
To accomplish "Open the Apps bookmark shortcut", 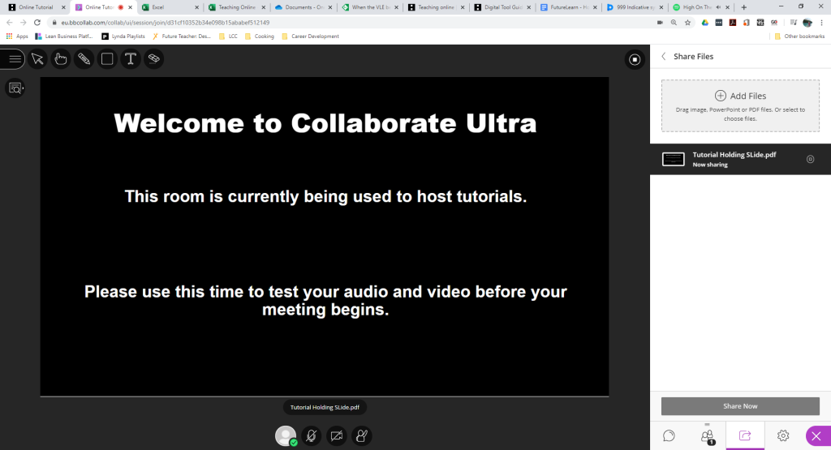I will 17,36.
